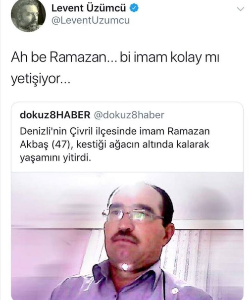Click the @dokuz8haber handle
The width and height of the screenshot is (252, 300).
(129, 115)
